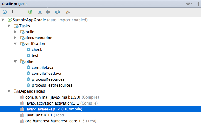Collapse the Tasks folder
Screen dimensions: 201x133
pyautogui.click(x=9, y=26)
